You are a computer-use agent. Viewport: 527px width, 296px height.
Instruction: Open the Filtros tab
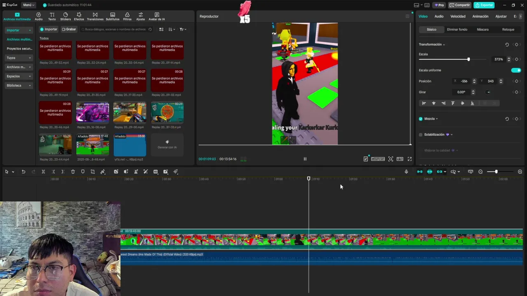(127, 16)
